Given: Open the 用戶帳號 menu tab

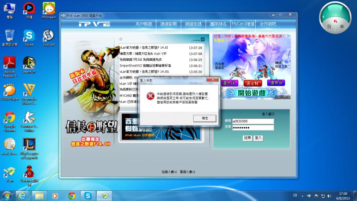Looking at the screenshot, I should 144,24.
